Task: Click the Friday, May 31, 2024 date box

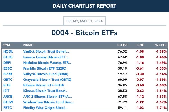Action: pos(84,21)
